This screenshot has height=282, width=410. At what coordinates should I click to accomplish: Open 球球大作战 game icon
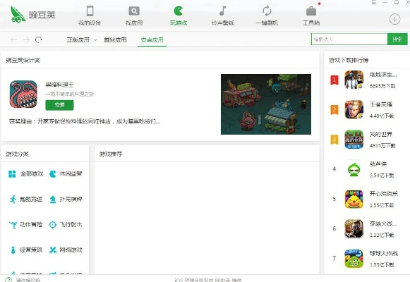point(354,259)
